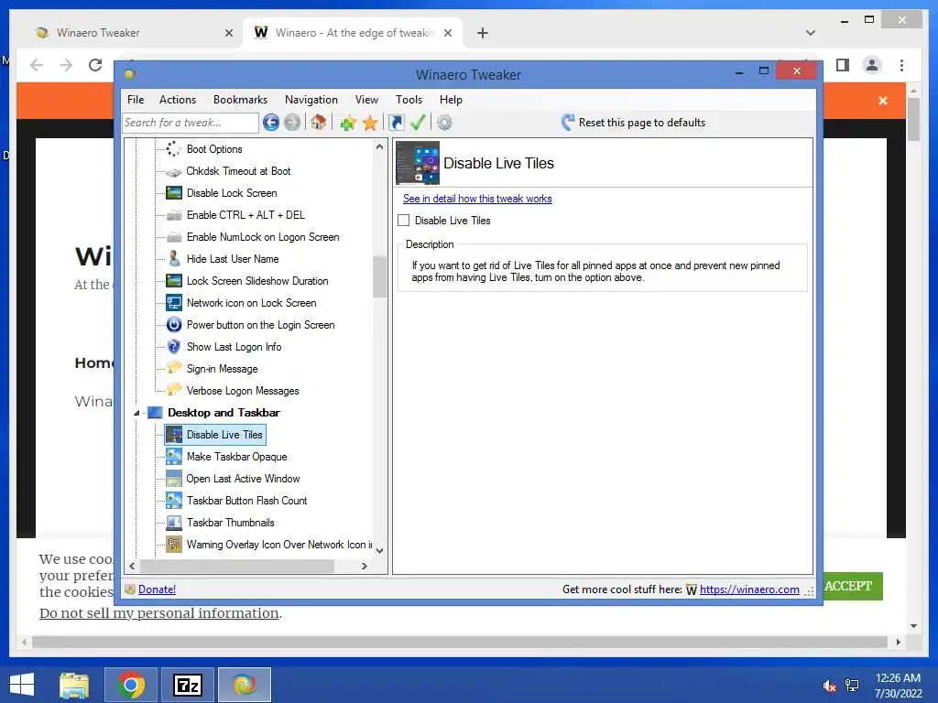The width and height of the screenshot is (938, 703).
Task: Open the https://winaero.com link
Action: tap(749, 589)
